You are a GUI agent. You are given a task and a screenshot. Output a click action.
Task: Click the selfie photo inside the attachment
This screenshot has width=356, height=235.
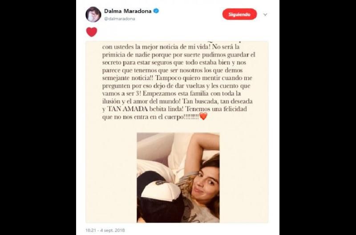[x=178, y=177]
